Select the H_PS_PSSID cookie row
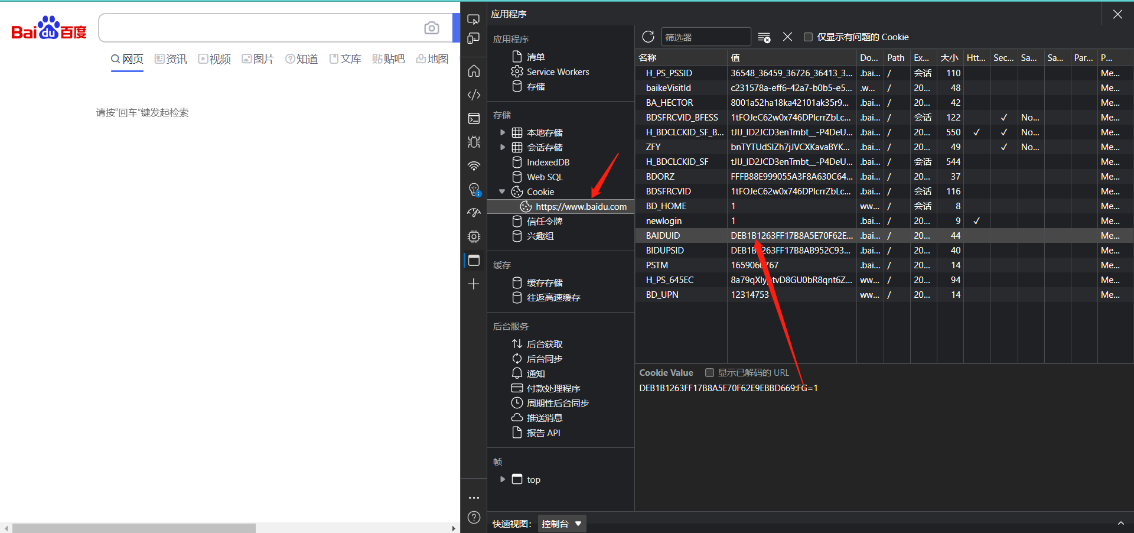 coord(884,73)
